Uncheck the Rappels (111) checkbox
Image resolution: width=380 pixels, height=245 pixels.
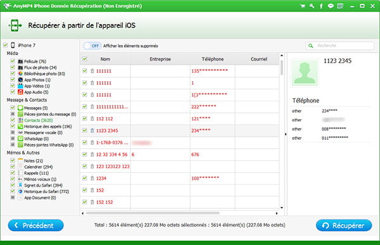point(13,173)
